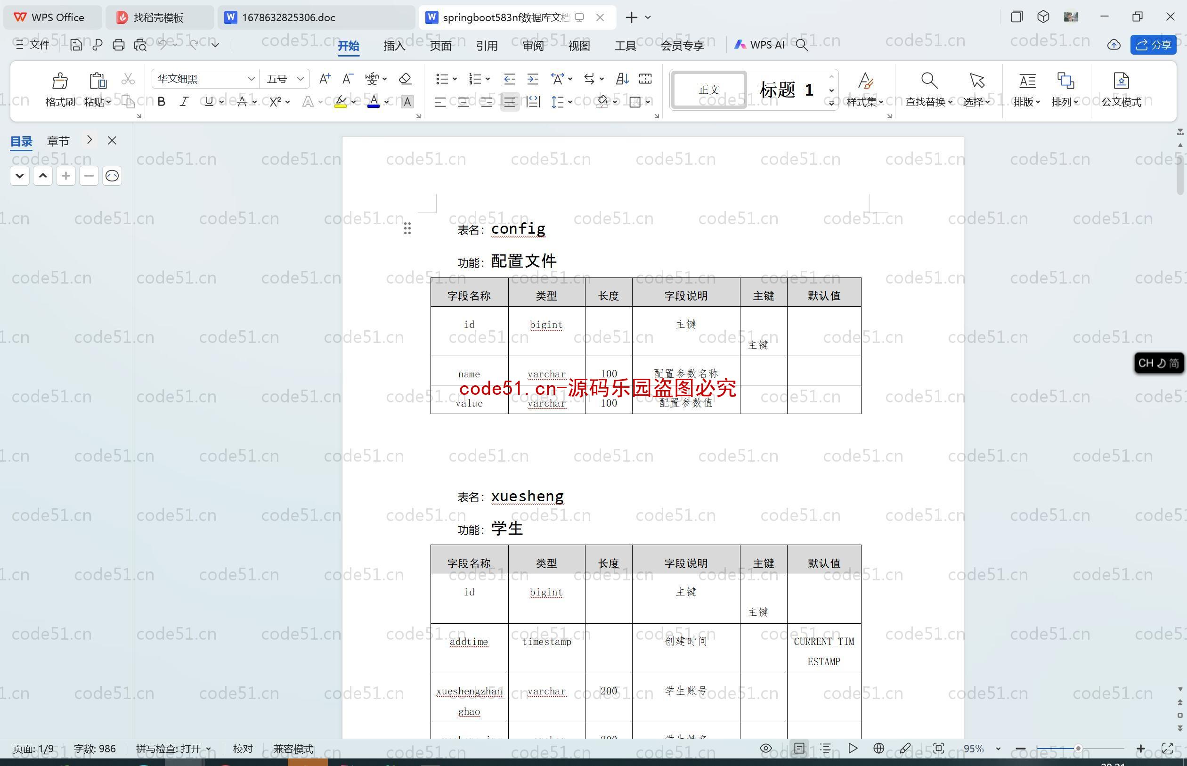Screen dimensions: 1187x766
Task: Open Print Preview icon
Action: click(140, 45)
